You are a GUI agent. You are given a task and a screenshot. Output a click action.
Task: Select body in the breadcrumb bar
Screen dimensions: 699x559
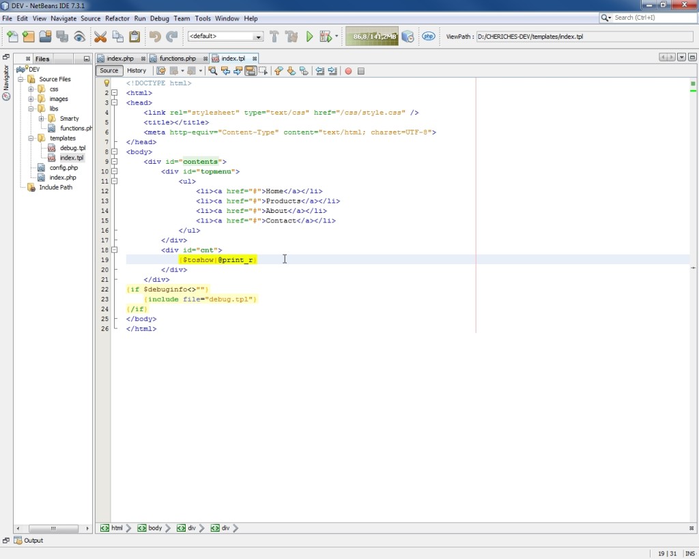pos(151,528)
